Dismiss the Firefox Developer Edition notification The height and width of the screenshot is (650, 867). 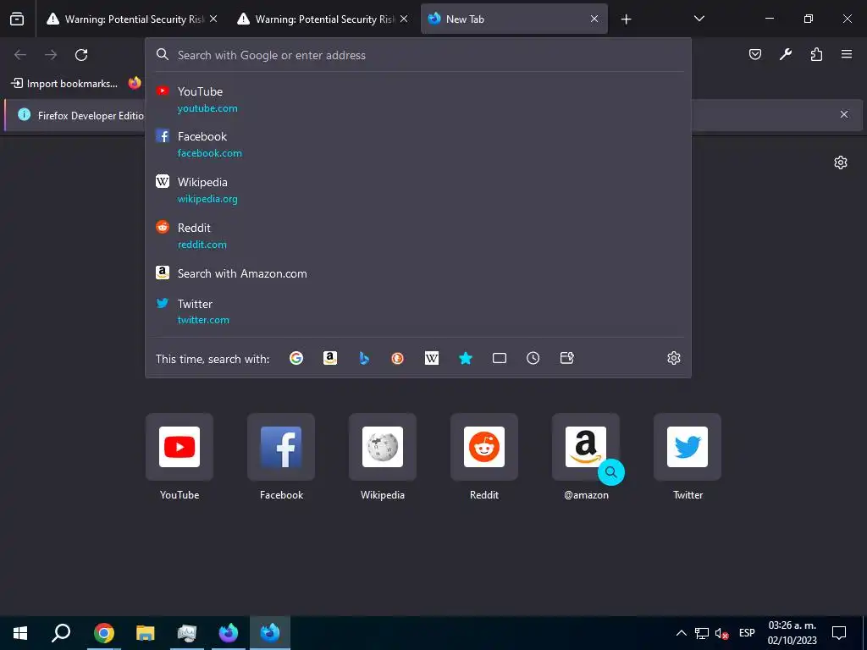(x=844, y=114)
